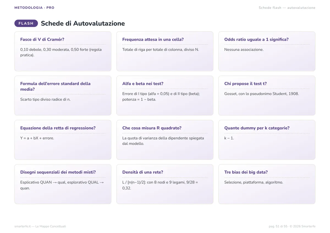Open the 'Tre bias dei big data?' card
The image size is (330, 233).
[267, 184]
